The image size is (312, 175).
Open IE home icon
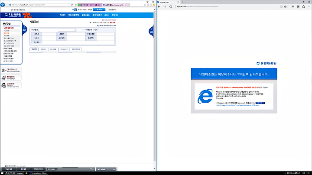[x=145, y=5]
